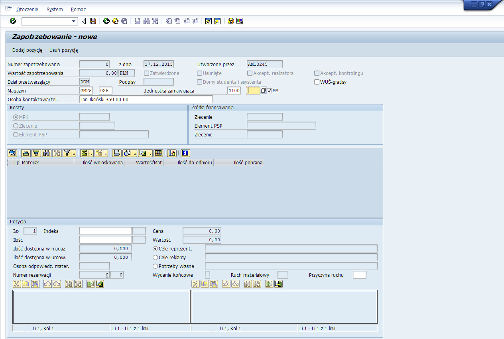
Task: Redo in the right text editor
Action: click(235, 284)
